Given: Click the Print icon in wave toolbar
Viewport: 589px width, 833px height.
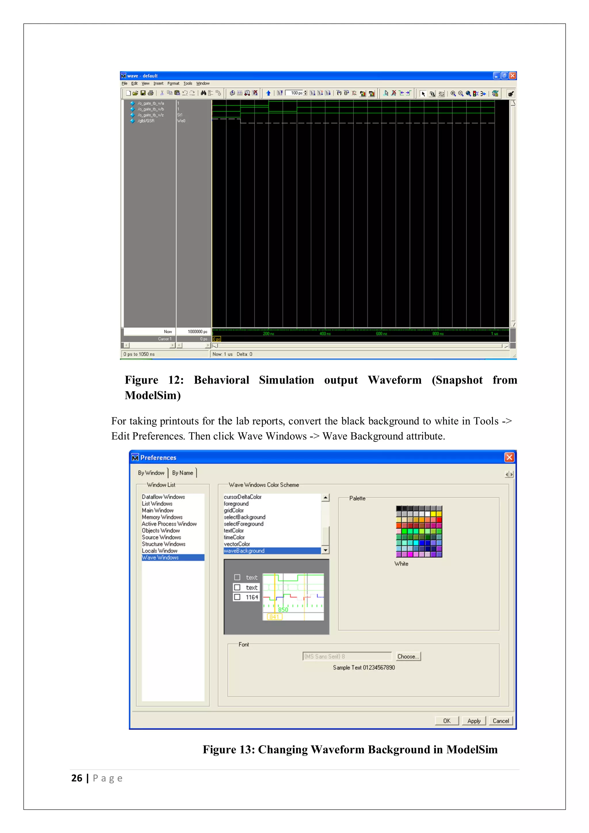Looking at the screenshot, I should (150, 93).
